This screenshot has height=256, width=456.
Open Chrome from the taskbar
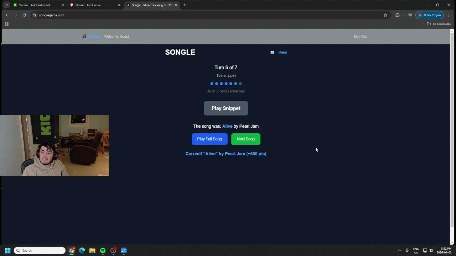72,250
